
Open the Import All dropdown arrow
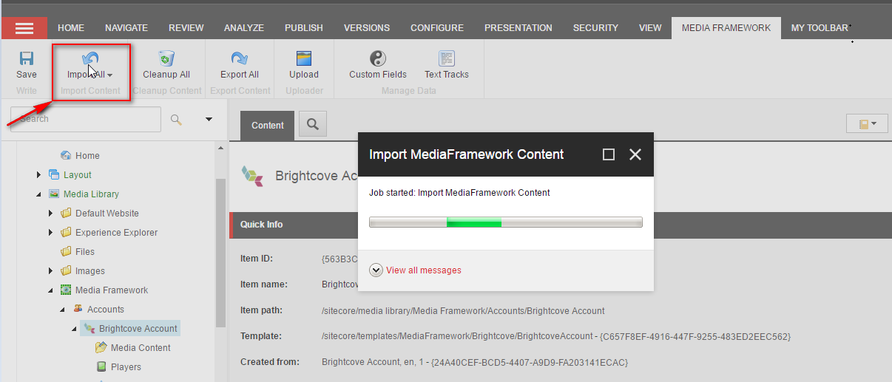[x=109, y=75]
